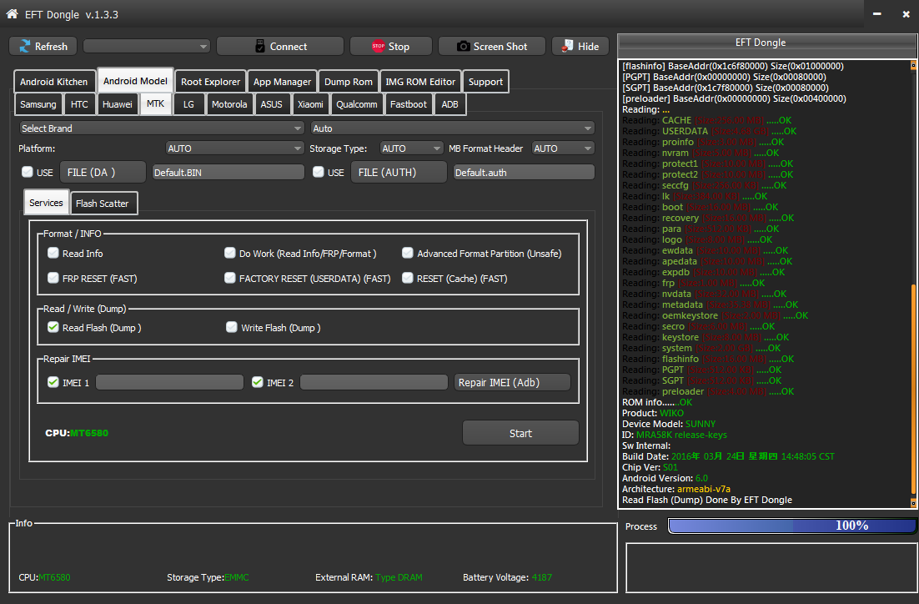Click the FILE (DA) button
Viewport: 919px width, 604px height.
[x=103, y=172]
